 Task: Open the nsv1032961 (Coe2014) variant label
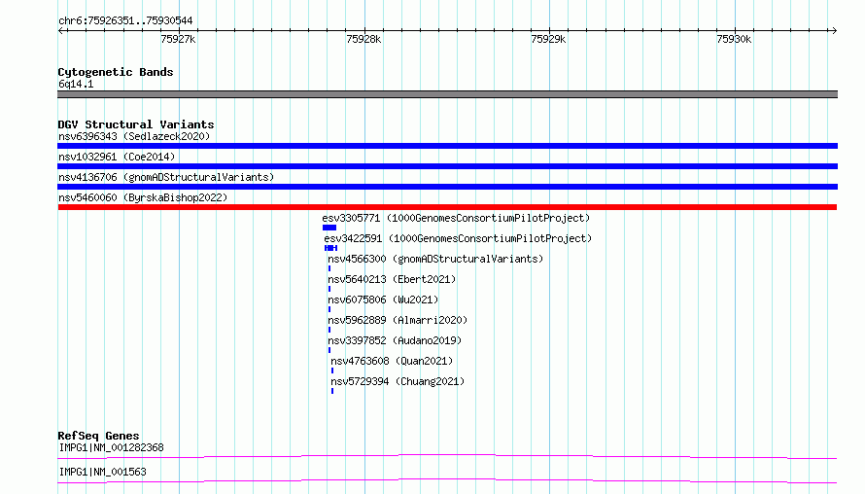click(117, 157)
